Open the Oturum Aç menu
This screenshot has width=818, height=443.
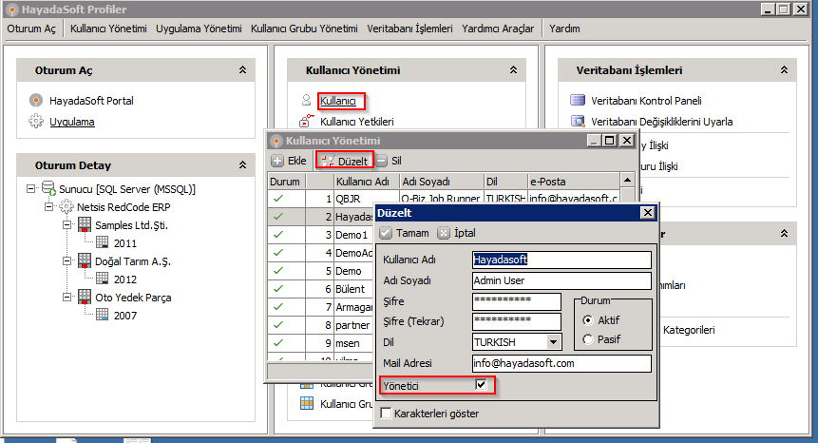click(x=31, y=29)
